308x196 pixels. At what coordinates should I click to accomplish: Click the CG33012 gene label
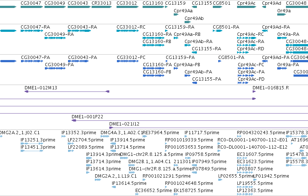pyautogui.click(x=127, y=3)
